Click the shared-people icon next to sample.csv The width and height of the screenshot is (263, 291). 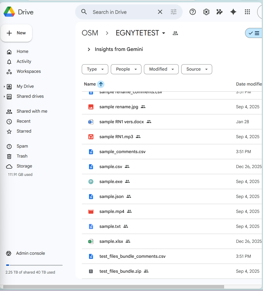click(127, 167)
